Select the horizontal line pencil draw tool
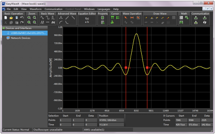 [x=152, y=18]
